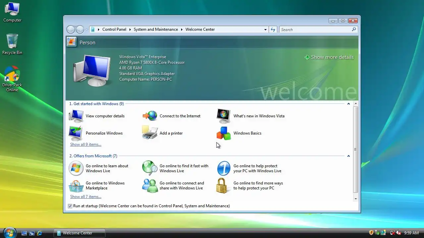424x238 pixels.
Task: Open address bar history dropdown arrow
Action: point(265,29)
